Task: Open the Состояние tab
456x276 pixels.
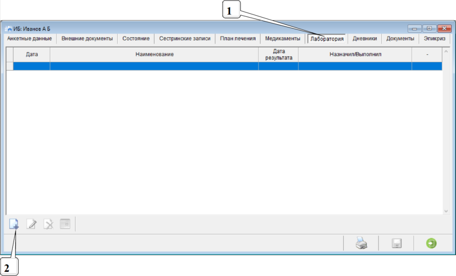Action: click(x=136, y=39)
